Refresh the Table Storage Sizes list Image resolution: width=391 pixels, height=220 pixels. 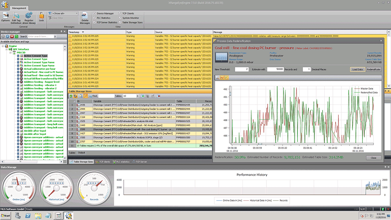pos(71,96)
